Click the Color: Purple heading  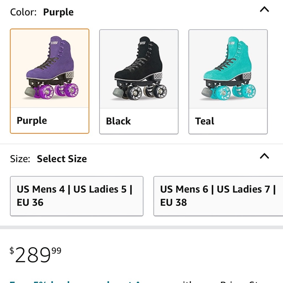pyautogui.click(x=41, y=12)
